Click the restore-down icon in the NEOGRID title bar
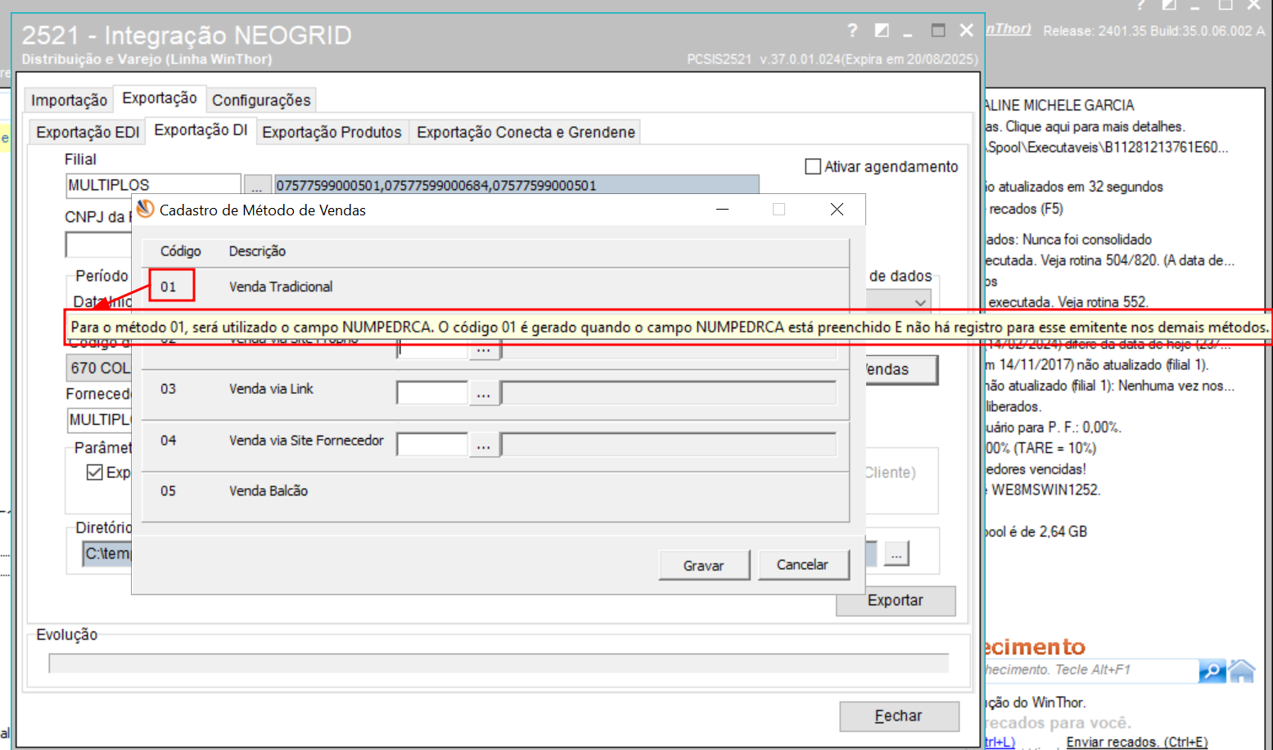The width and height of the screenshot is (1273, 750). (882, 30)
